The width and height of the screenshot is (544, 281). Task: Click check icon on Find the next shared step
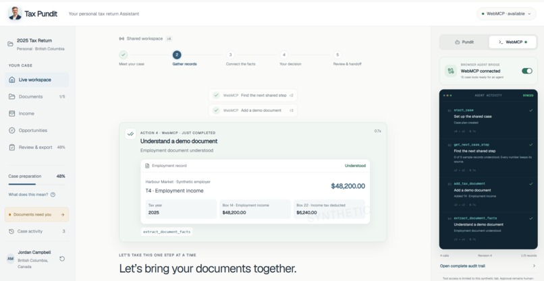216,95
